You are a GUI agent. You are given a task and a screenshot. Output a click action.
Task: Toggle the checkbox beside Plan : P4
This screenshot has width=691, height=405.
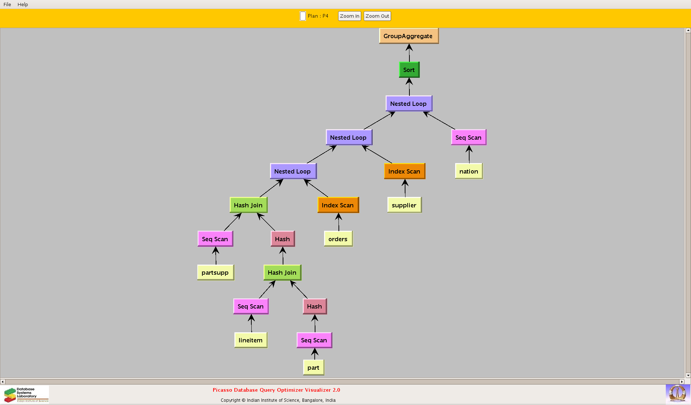pyautogui.click(x=303, y=16)
